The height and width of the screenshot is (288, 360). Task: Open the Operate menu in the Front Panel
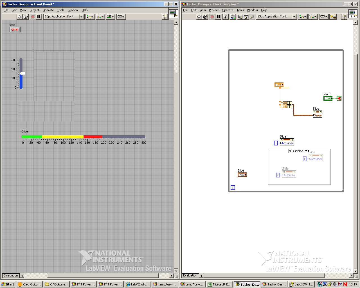(x=48, y=10)
